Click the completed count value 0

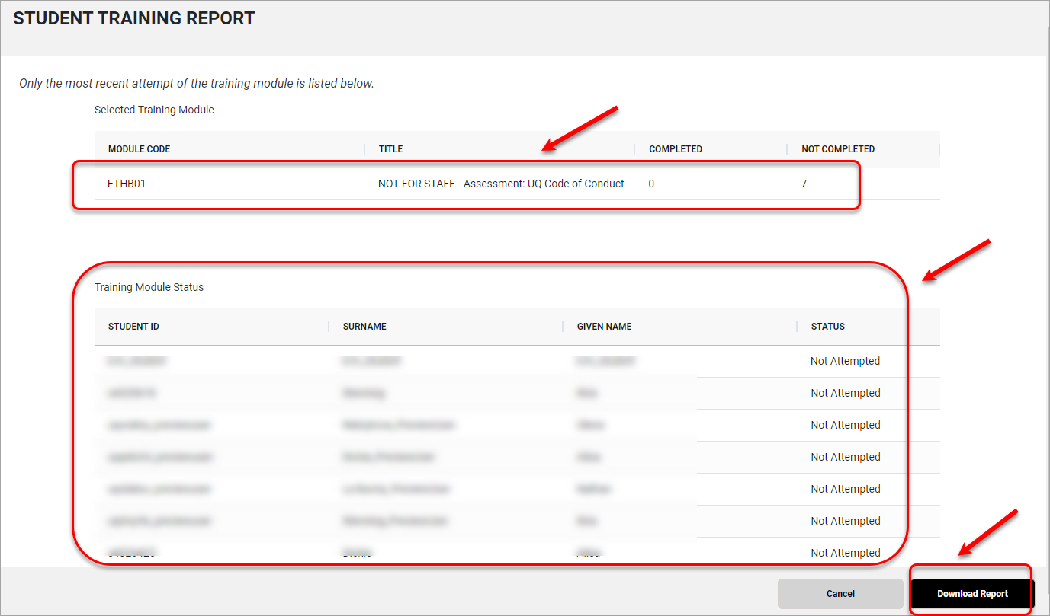pyautogui.click(x=652, y=184)
